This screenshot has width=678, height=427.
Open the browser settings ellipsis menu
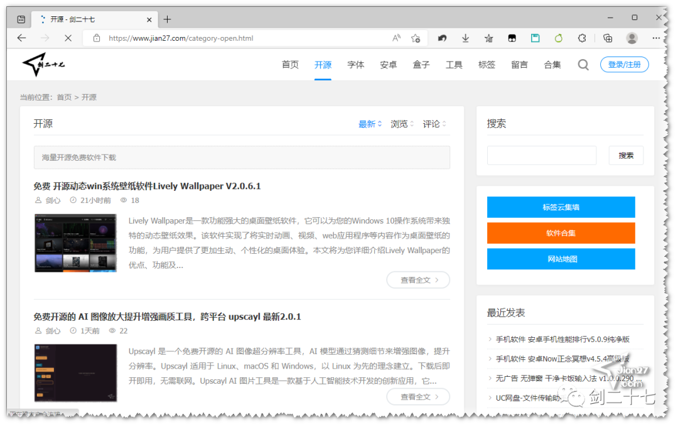(x=656, y=38)
